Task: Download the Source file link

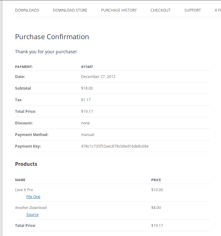Action: coord(32,215)
